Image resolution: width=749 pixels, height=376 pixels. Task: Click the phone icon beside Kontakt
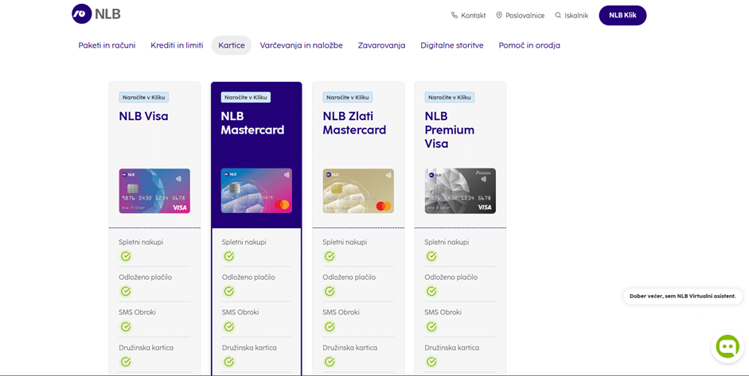pos(454,15)
